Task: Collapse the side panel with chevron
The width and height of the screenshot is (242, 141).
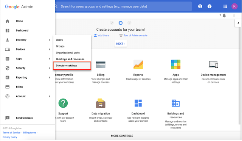Action: click(238, 23)
